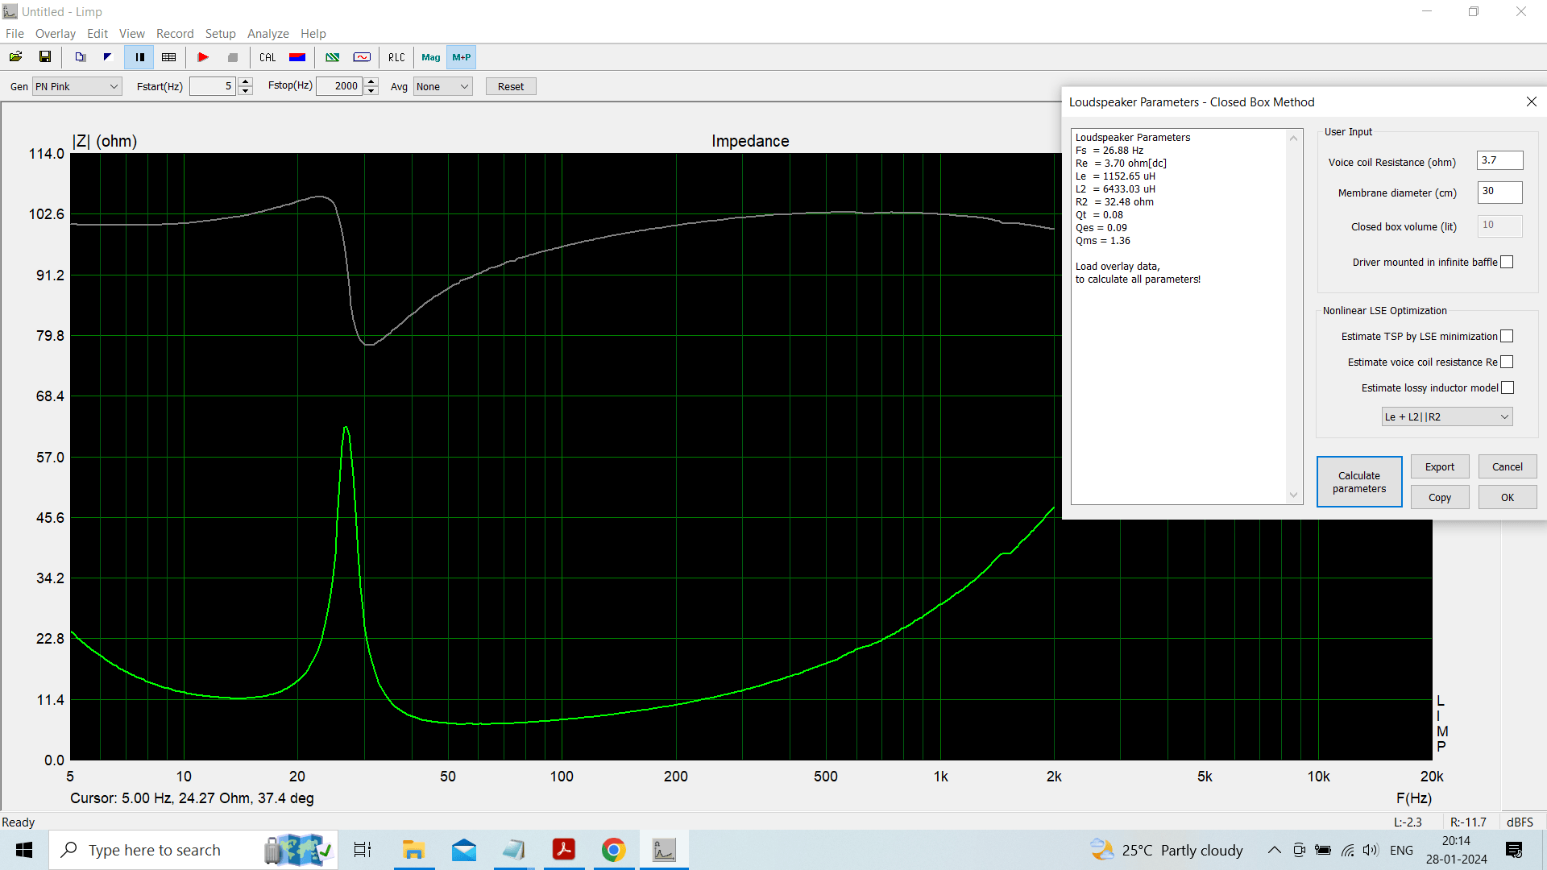Enable Estimate TSP by LSE minimization
Image resolution: width=1547 pixels, height=870 pixels.
[1507, 336]
